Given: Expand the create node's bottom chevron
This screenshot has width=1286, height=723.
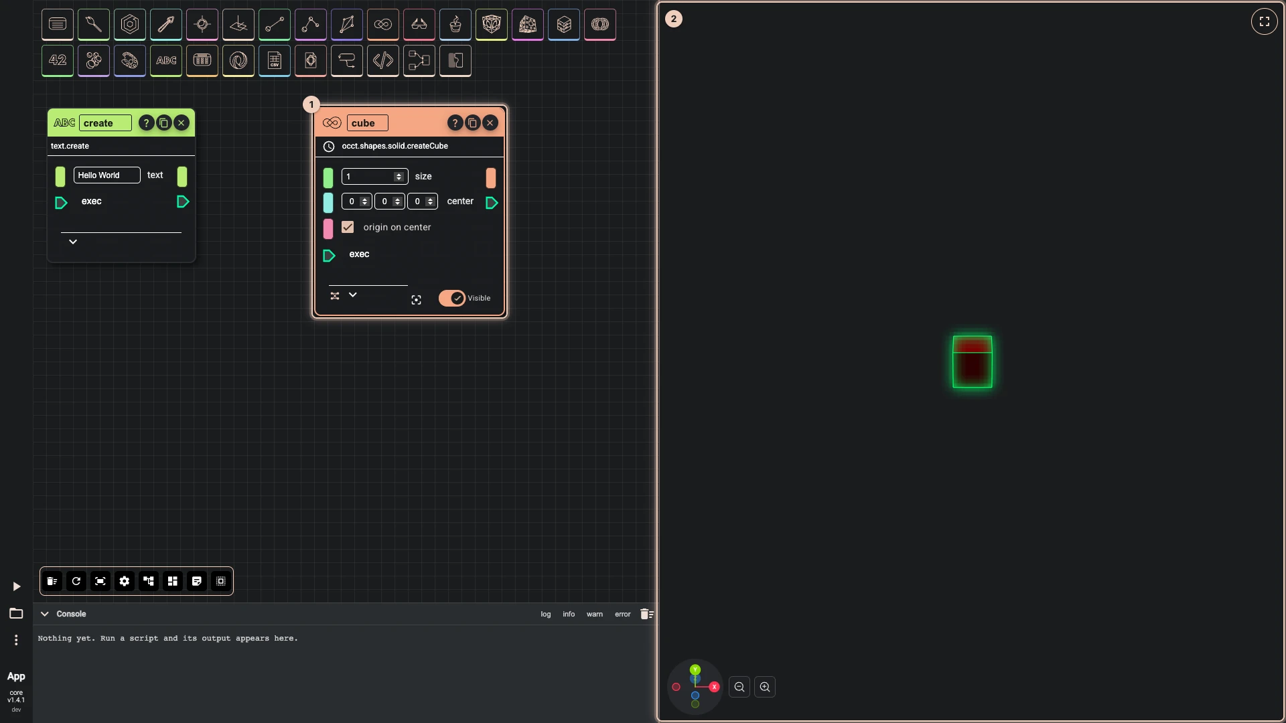Looking at the screenshot, I should 73,242.
